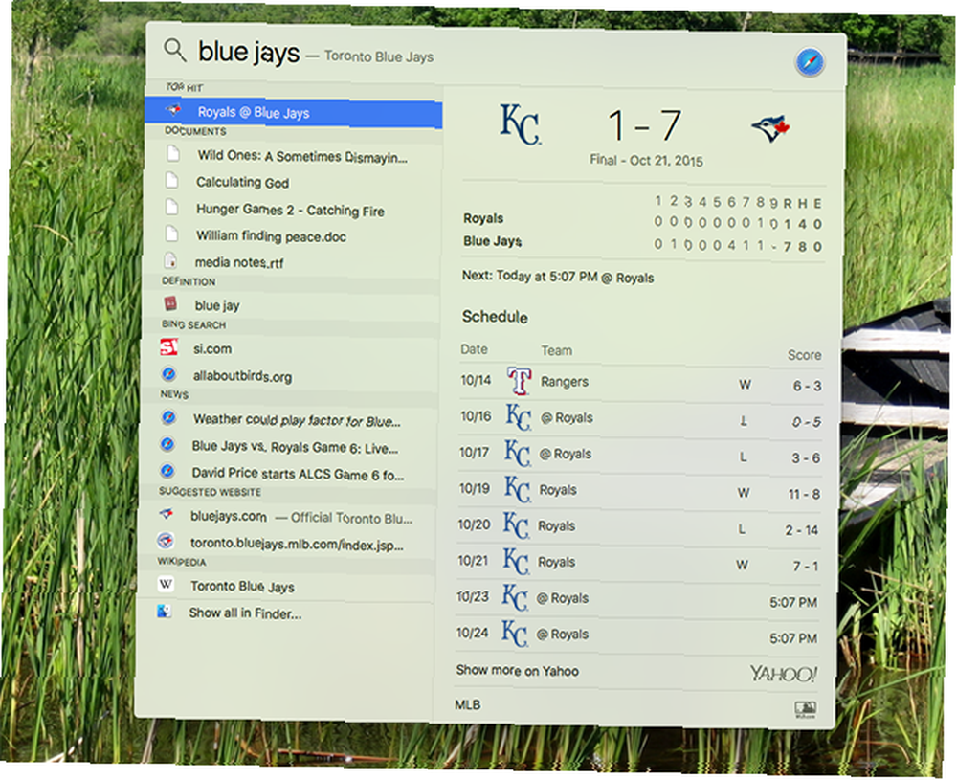Open Toronto Blue Jays Wikipedia article
Screen dimensions: 957x780
pos(242,587)
